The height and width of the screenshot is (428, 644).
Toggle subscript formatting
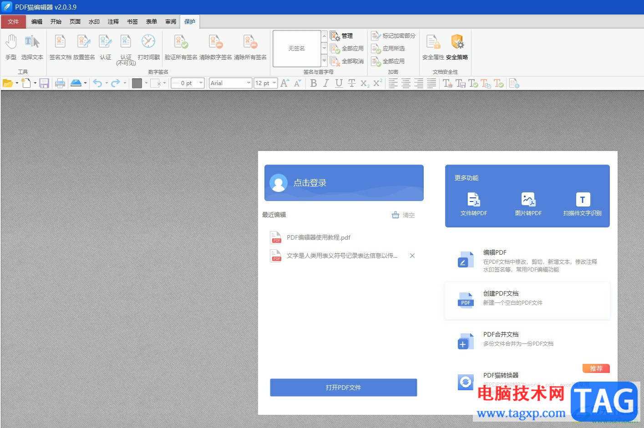coord(365,84)
